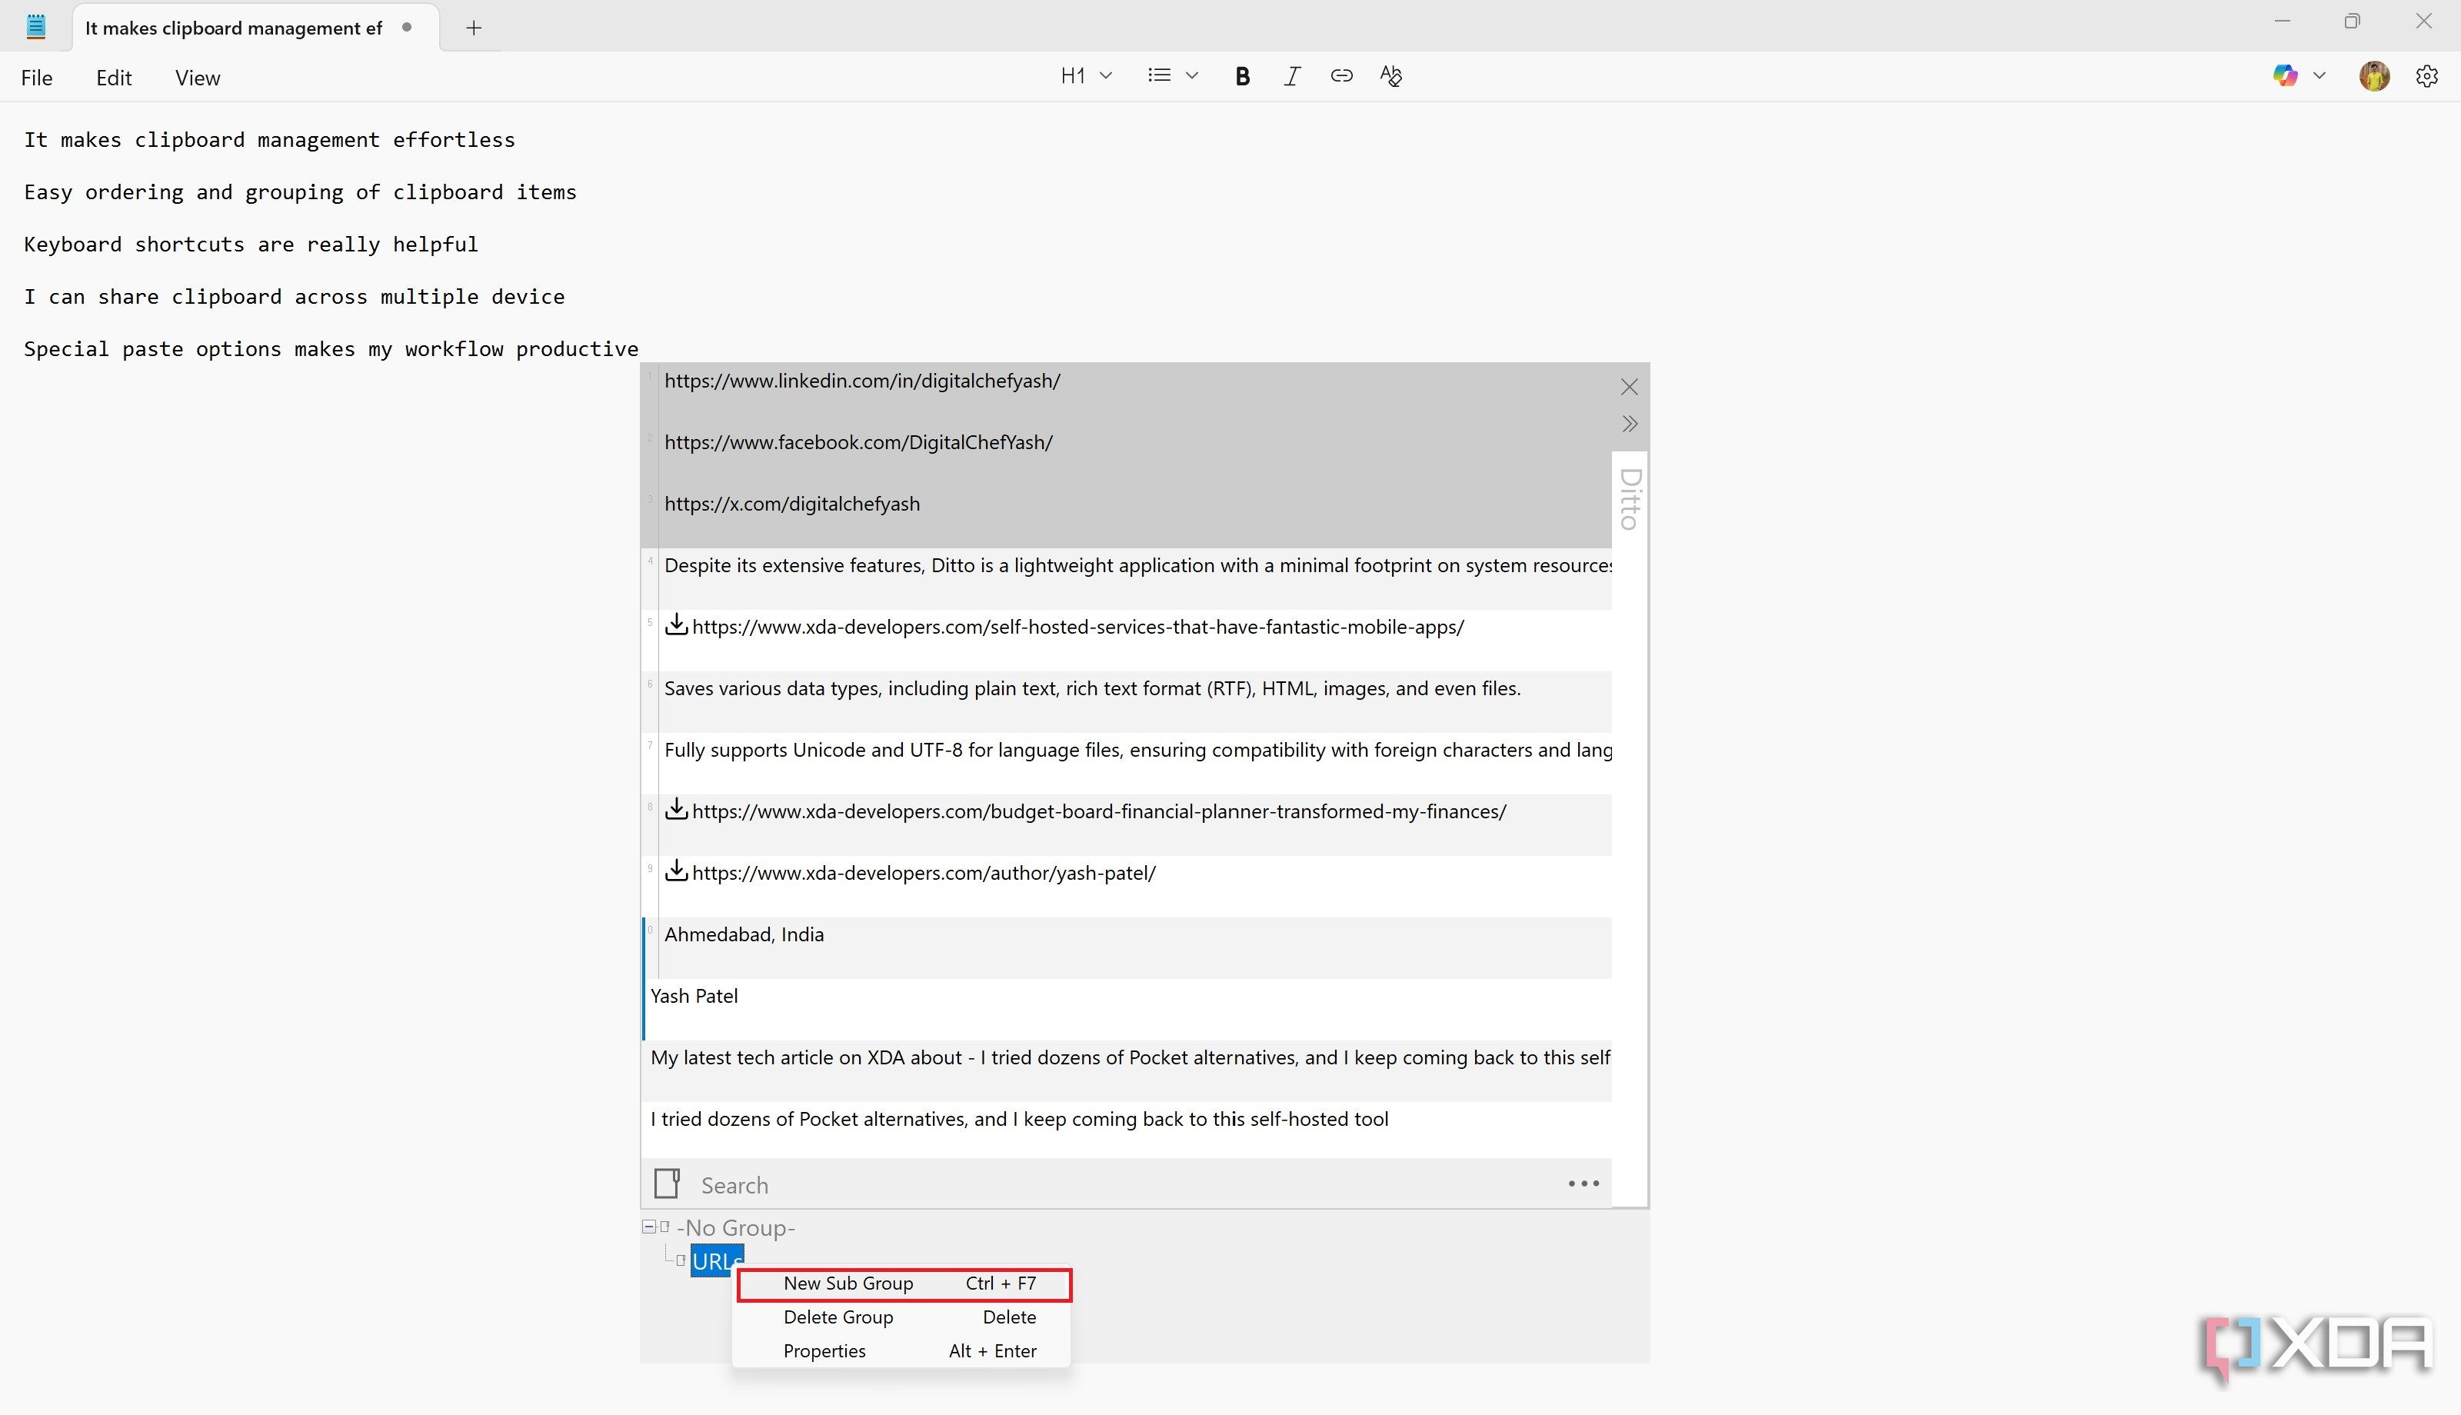The height and width of the screenshot is (1415, 2461).
Task: Select the 'Despite its extensive features' clip
Action: pyautogui.click(x=1127, y=578)
